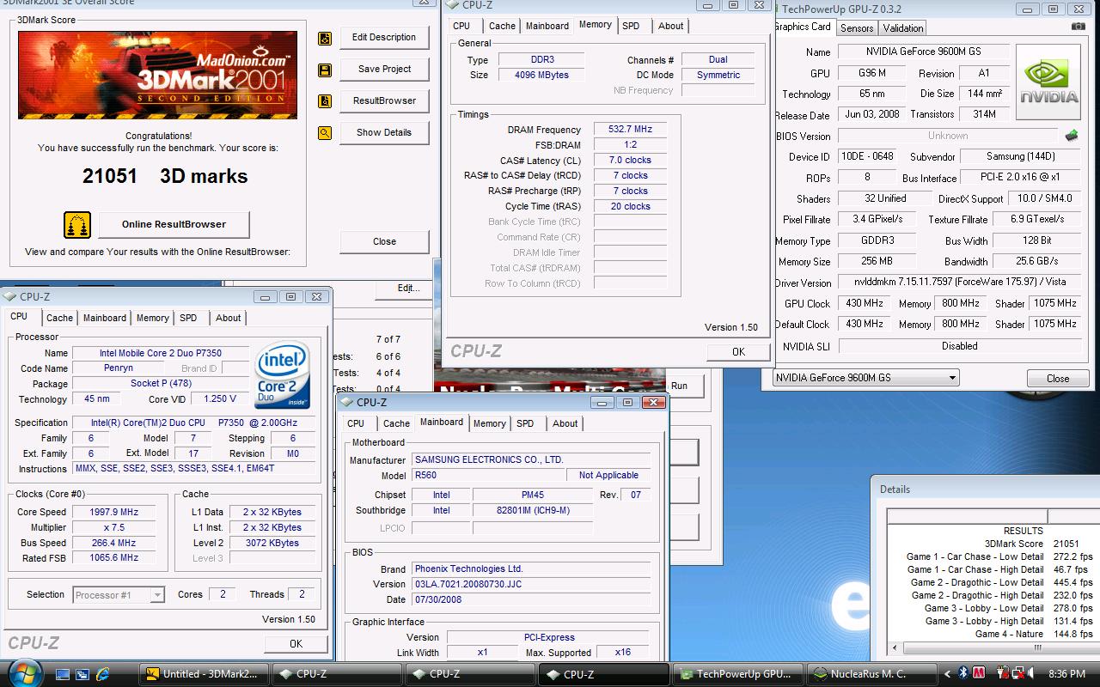Click the ResultBrowser icon in 3DMark
Screen dimensions: 1100x687
tap(325, 101)
